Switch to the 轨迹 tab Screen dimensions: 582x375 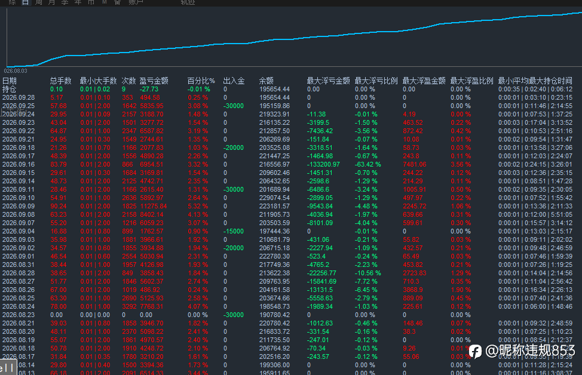pyautogui.click(x=188, y=2)
